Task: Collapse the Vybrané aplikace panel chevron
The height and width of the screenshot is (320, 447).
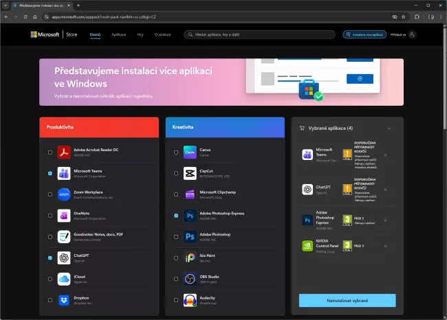Action: point(389,128)
